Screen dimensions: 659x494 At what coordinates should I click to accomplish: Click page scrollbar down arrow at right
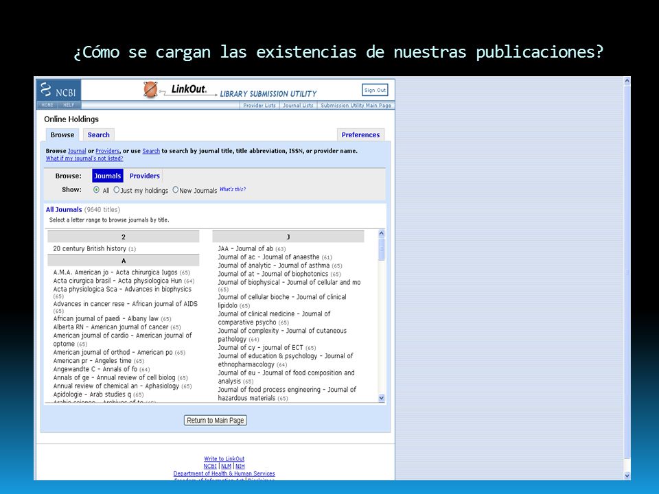[627, 476]
